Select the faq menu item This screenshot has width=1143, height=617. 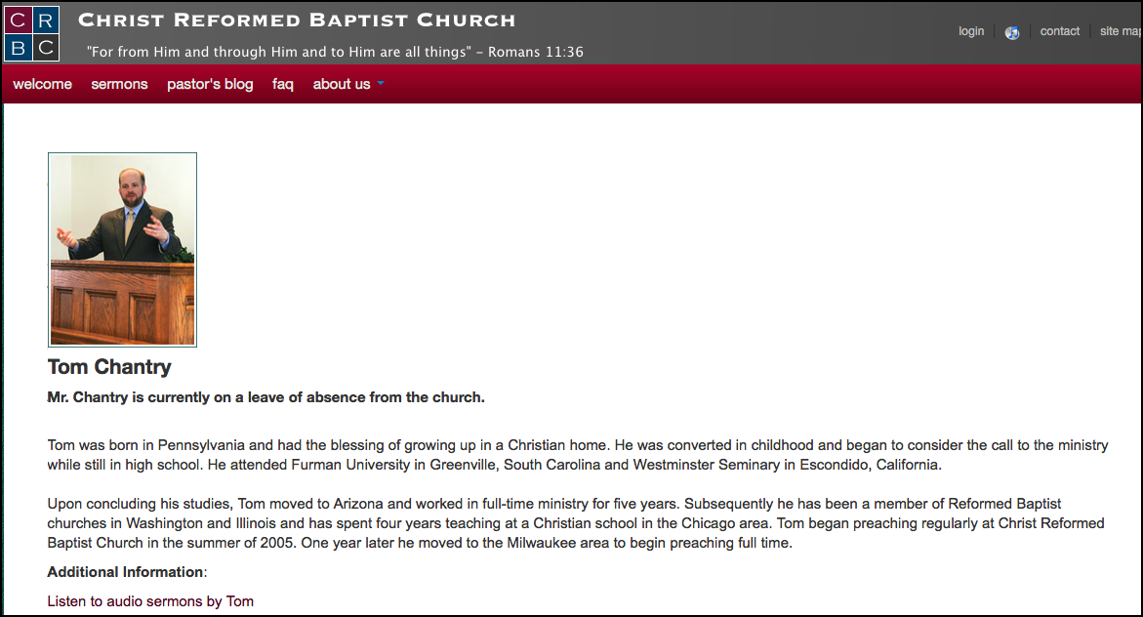click(283, 84)
